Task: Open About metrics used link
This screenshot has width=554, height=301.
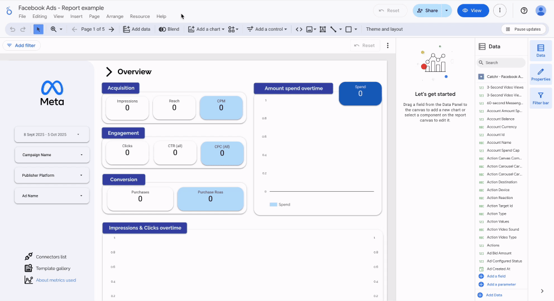Action: click(x=56, y=280)
